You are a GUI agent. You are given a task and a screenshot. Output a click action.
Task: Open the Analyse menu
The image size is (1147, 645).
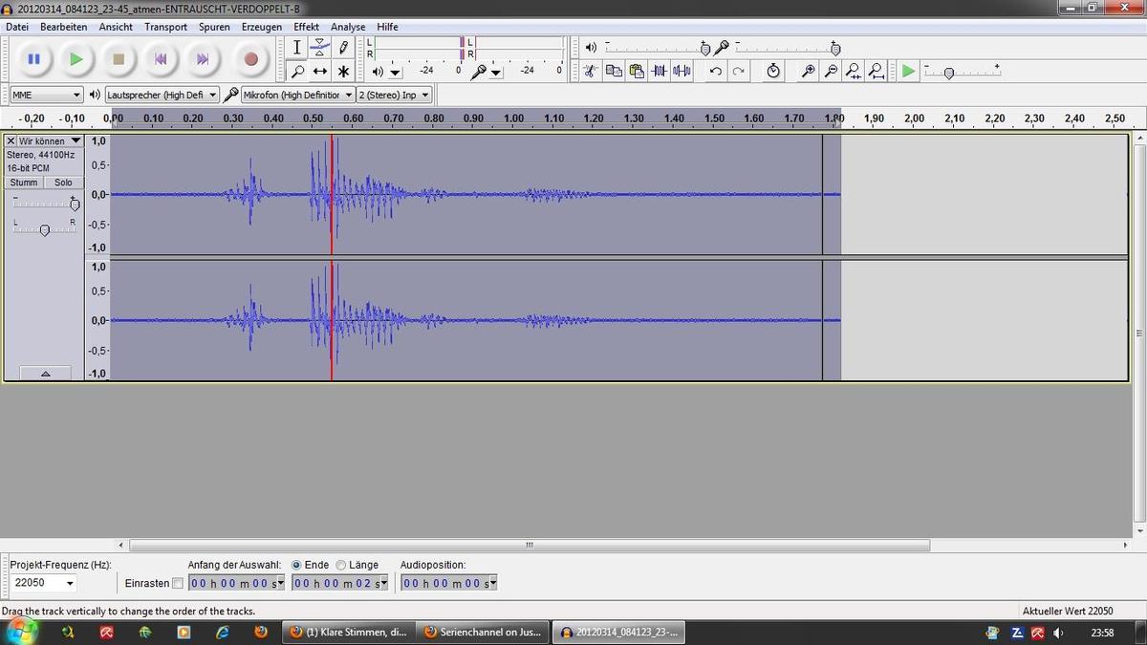[x=348, y=27]
